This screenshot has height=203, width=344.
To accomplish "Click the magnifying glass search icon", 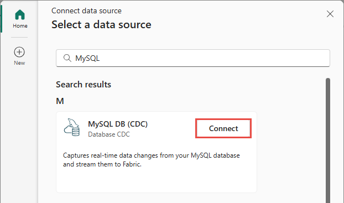I will point(67,58).
